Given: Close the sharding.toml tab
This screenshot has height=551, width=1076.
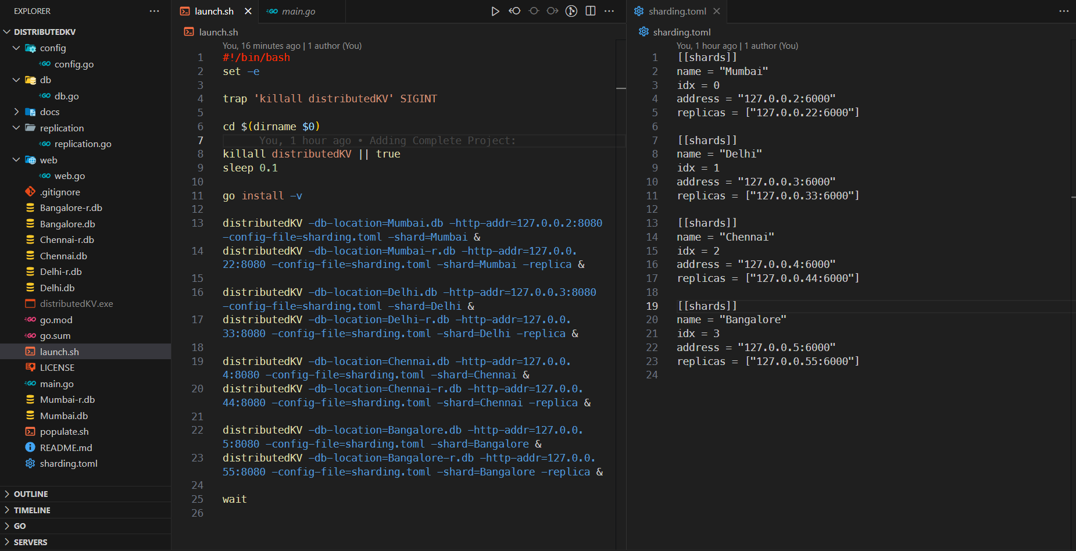Looking at the screenshot, I should tap(717, 11).
